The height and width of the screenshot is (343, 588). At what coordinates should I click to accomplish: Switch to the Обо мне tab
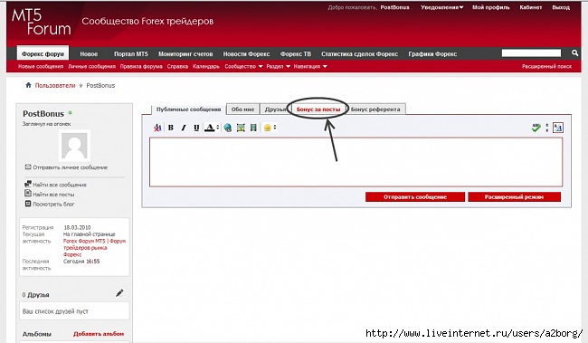pyautogui.click(x=242, y=110)
